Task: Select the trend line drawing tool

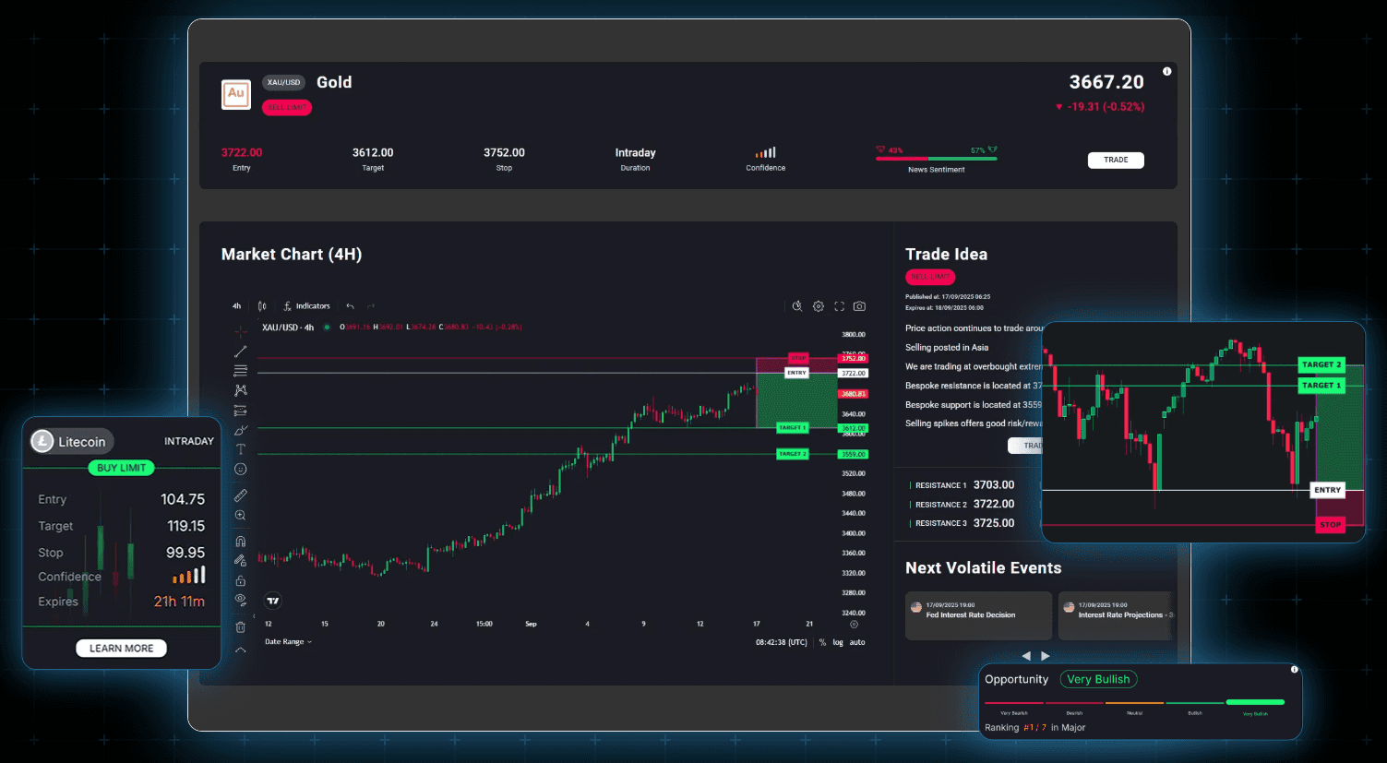Action: point(241,352)
